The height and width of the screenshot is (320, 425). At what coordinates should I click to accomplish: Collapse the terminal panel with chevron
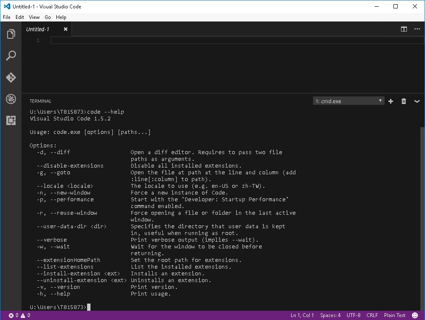417,101
